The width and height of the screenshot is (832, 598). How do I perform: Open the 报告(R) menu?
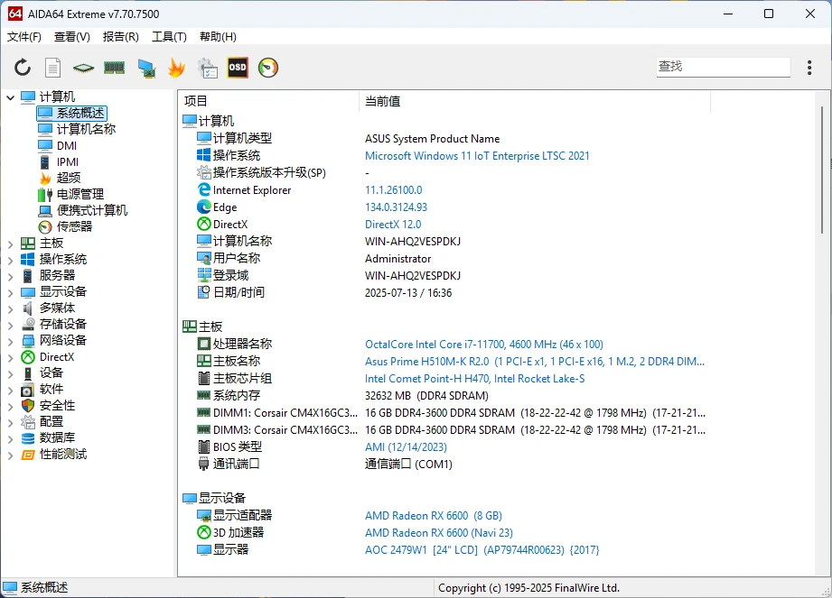[x=121, y=37]
